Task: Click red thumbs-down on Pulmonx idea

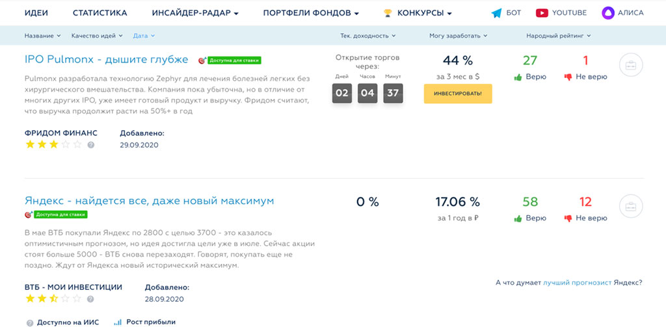Action: click(x=568, y=77)
